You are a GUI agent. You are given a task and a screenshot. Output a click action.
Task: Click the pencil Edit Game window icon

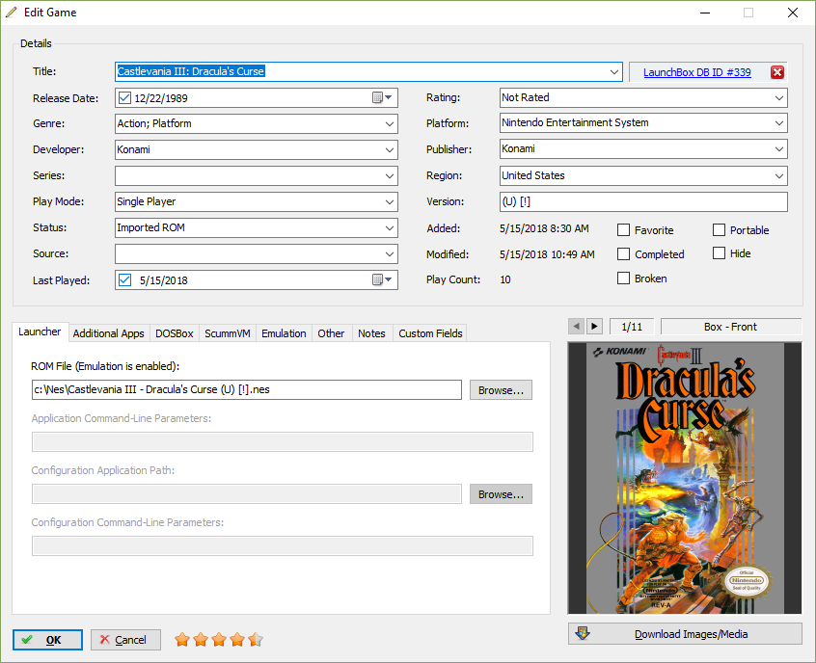tap(12, 12)
